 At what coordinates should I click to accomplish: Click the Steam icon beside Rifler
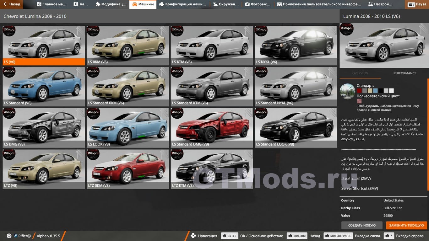pyautogui.click(x=15, y=236)
